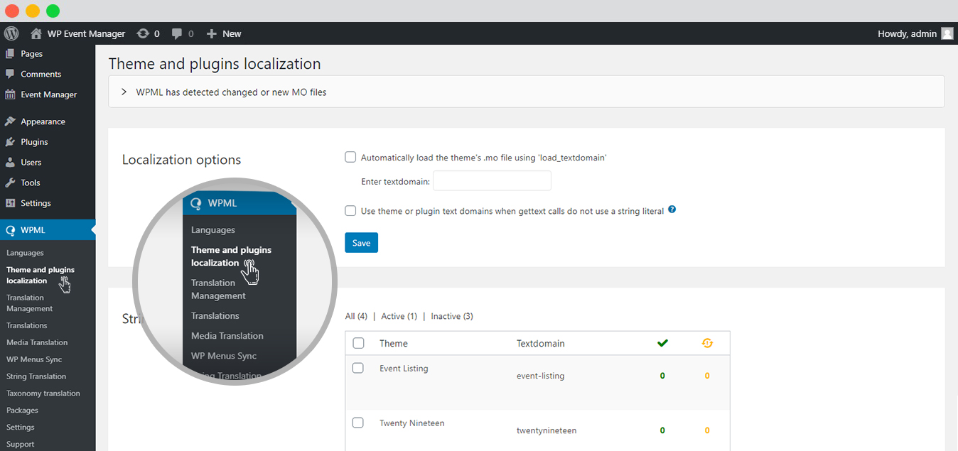Click the Appearance paintbrush icon
958x451 pixels.
click(10, 121)
